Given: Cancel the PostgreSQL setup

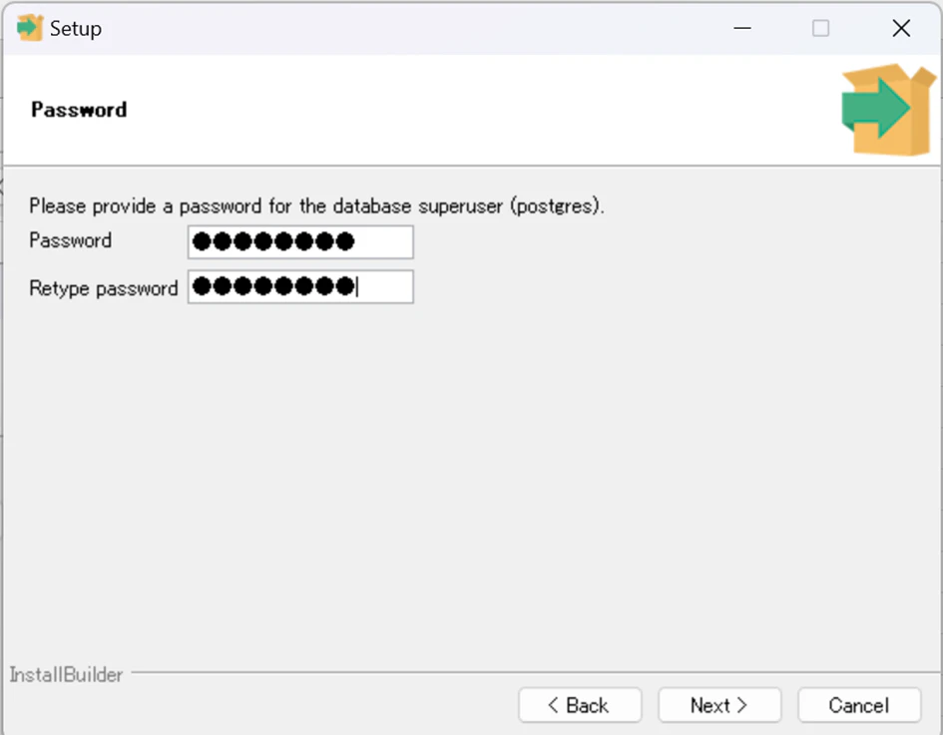Looking at the screenshot, I should coord(859,705).
